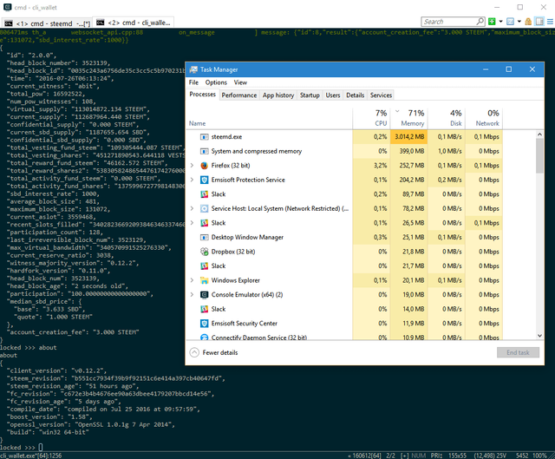Click the Dropbox (32 bit) icon
Image resolution: width=555 pixels, height=459 pixels.
[205, 252]
